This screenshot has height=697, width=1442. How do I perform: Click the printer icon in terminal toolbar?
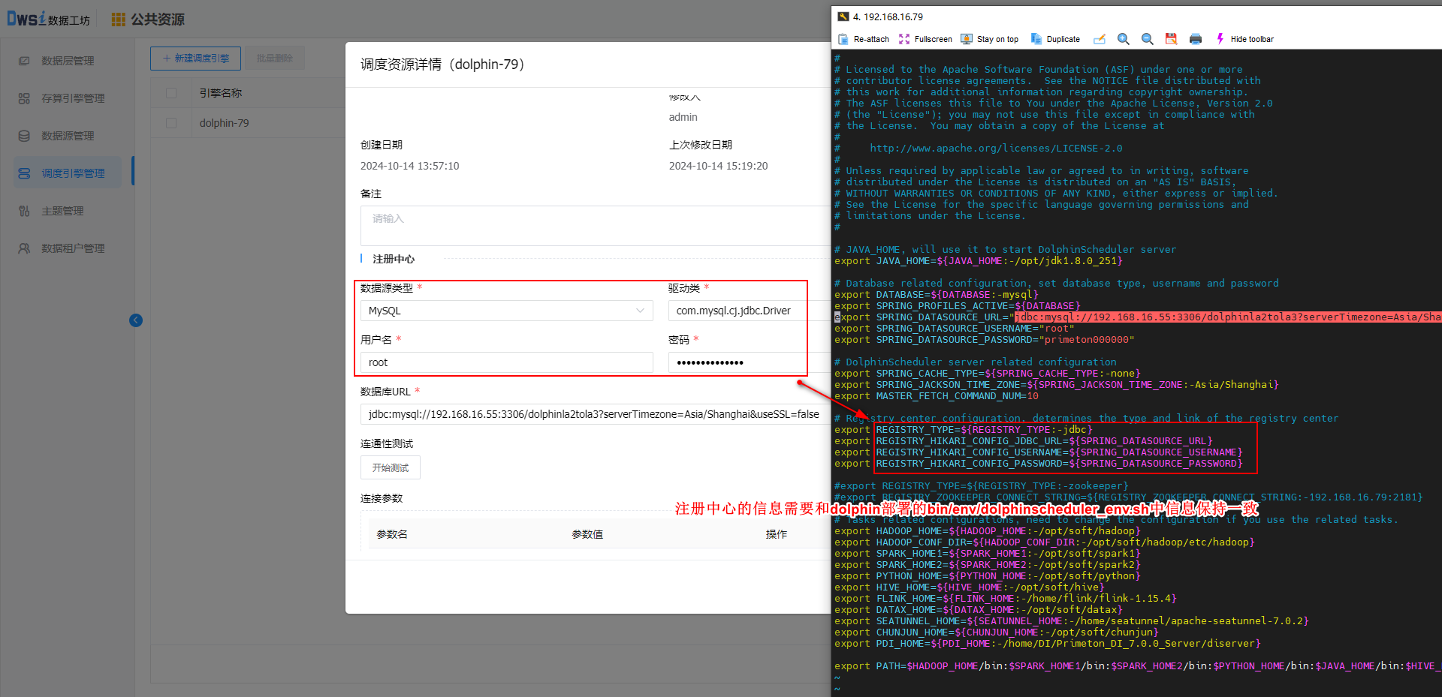[x=1196, y=39]
